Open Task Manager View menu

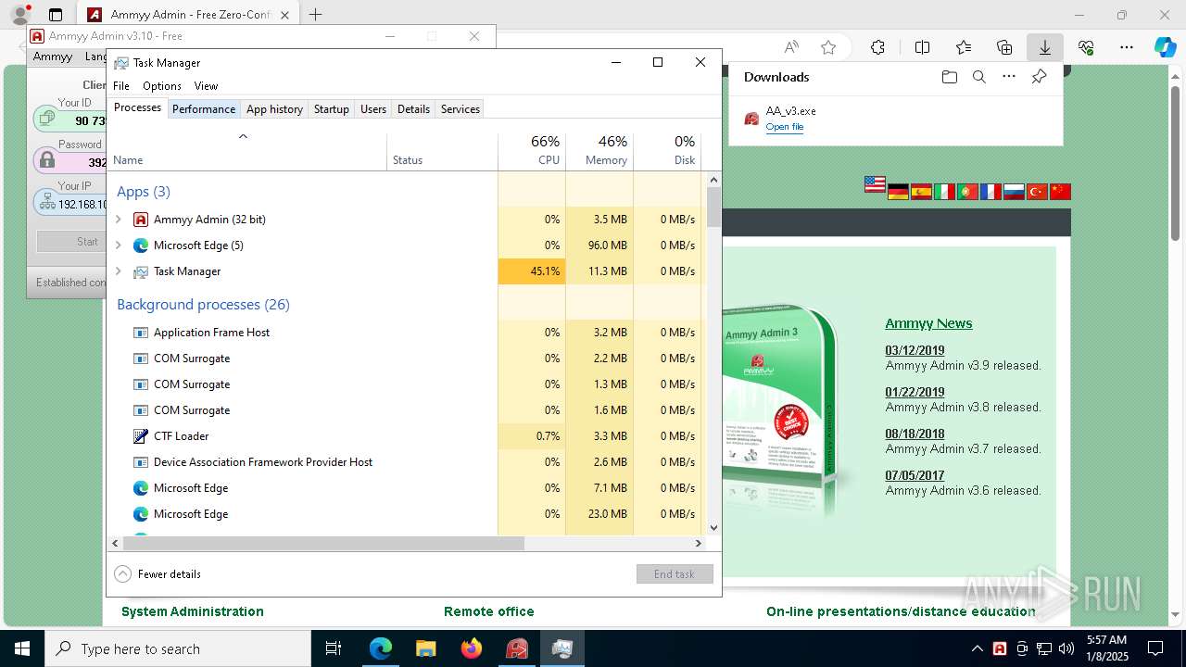tap(206, 85)
